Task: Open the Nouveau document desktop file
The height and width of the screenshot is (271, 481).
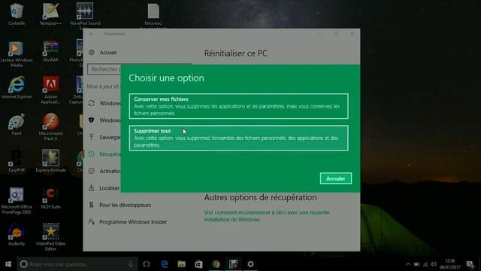Action: (153, 15)
